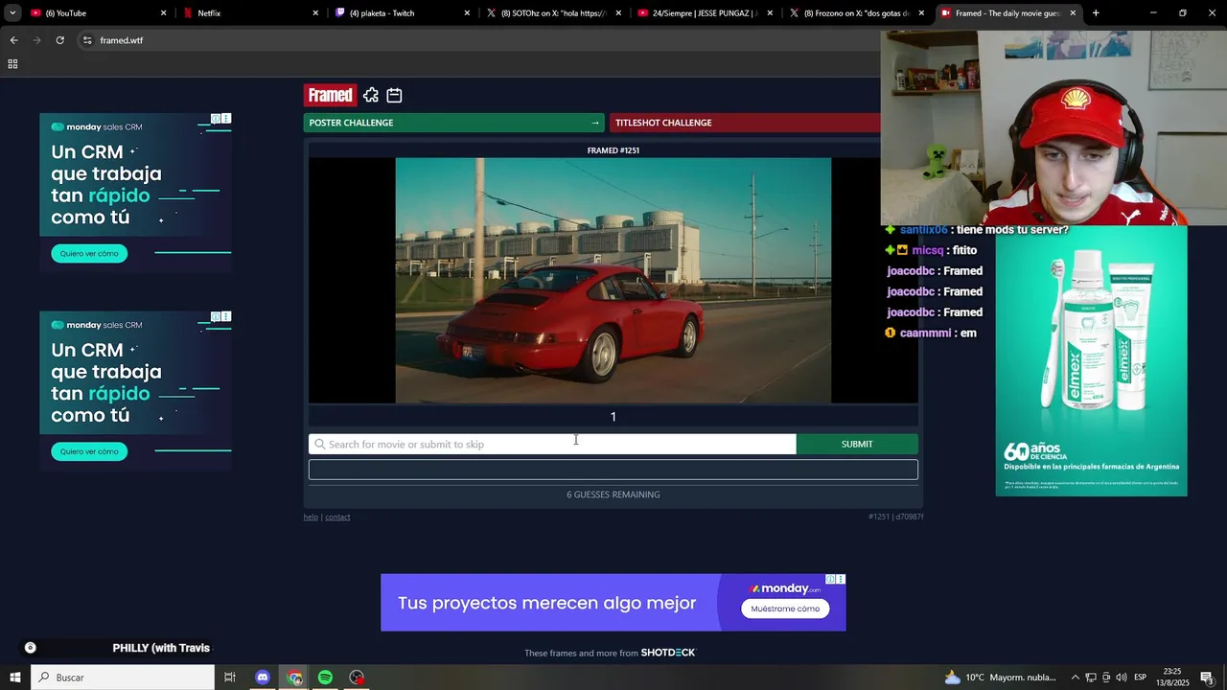Open Chrome from the taskbar
Image resolution: width=1227 pixels, height=690 pixels.
pos(294,678)
